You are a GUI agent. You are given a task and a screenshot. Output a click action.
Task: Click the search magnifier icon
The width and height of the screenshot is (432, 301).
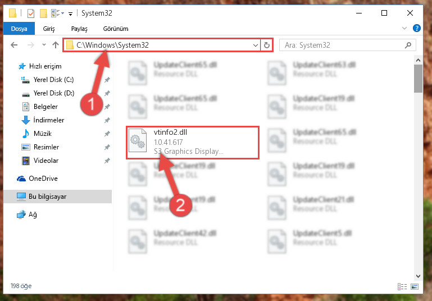(x=408, y=45)
